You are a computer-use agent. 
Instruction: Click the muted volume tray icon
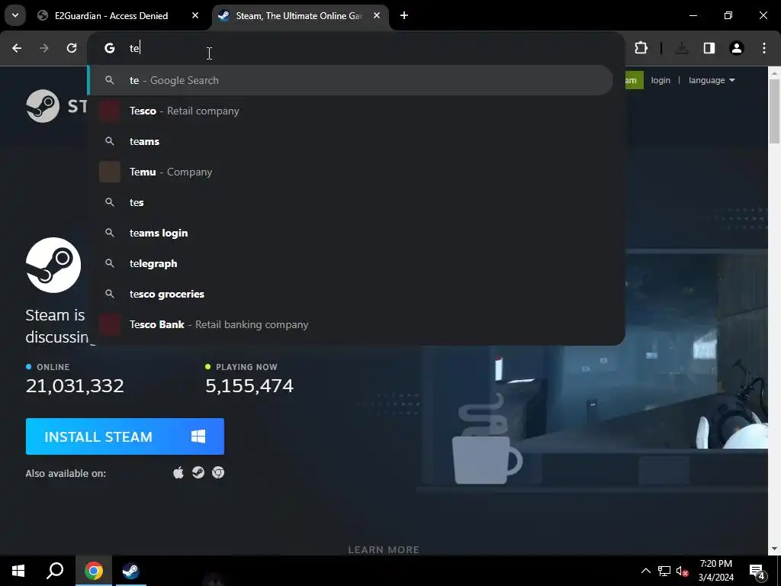[683, 571]
